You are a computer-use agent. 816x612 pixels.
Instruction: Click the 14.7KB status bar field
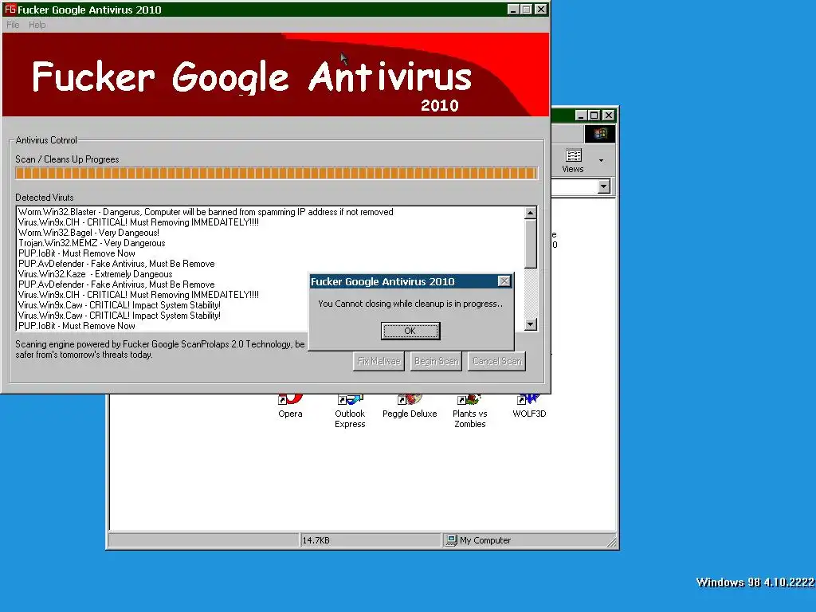pyautogui.click(x=370, y=540)
